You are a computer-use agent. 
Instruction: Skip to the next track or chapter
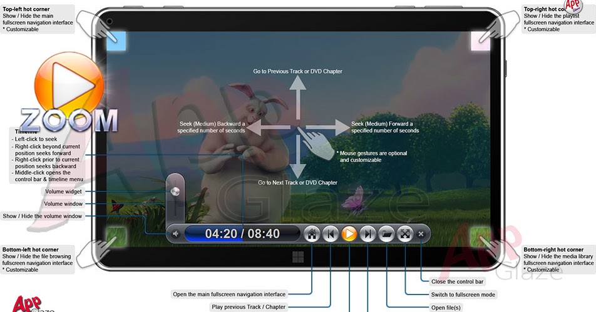pos(367,234)
